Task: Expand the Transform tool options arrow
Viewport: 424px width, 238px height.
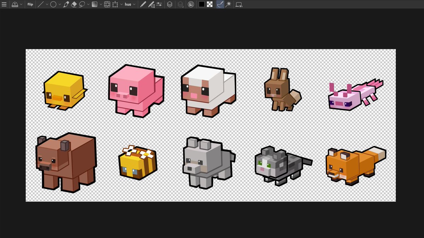Action: [x=122, y=5]
